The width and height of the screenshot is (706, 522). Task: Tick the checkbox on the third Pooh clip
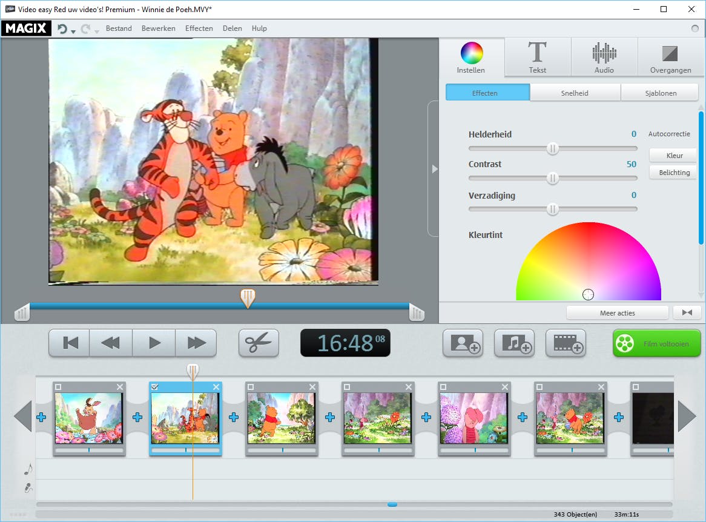[251, 387]
